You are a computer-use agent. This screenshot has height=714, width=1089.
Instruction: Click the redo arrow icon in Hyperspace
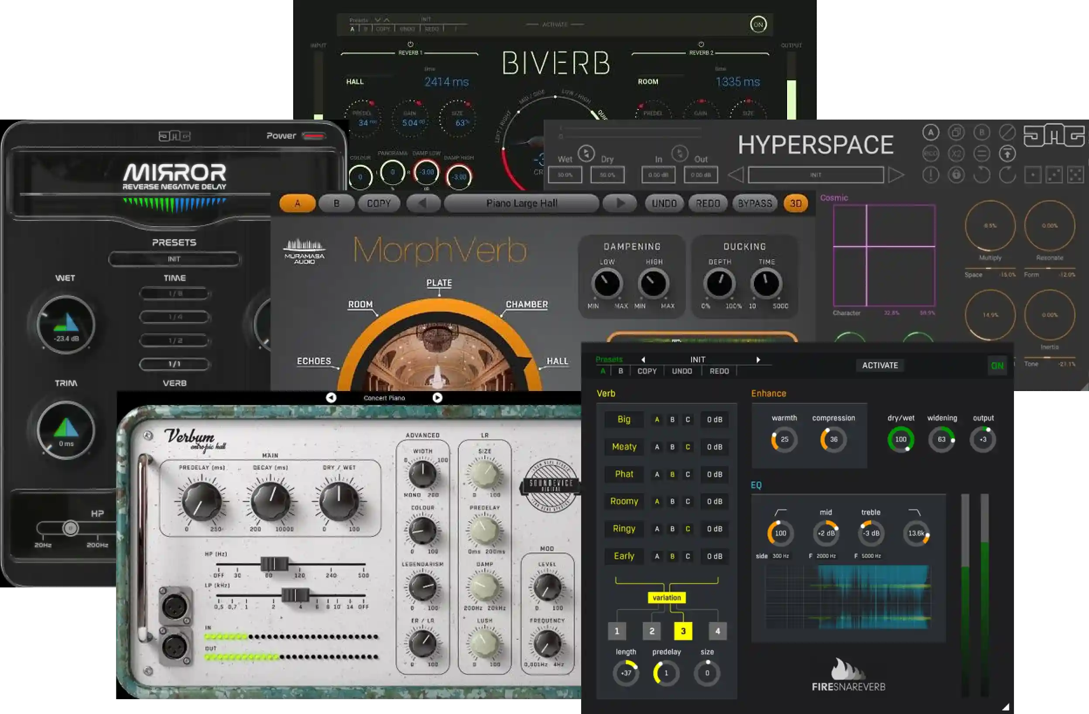click(x=1007, y=175)
